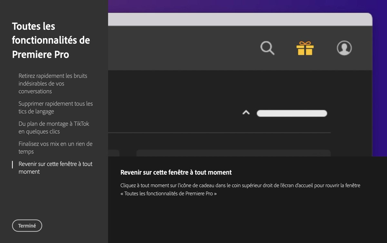The height and width of the screenshot is (243, 387).
Task: Click the Terminé button
Action: pos(27,225)
